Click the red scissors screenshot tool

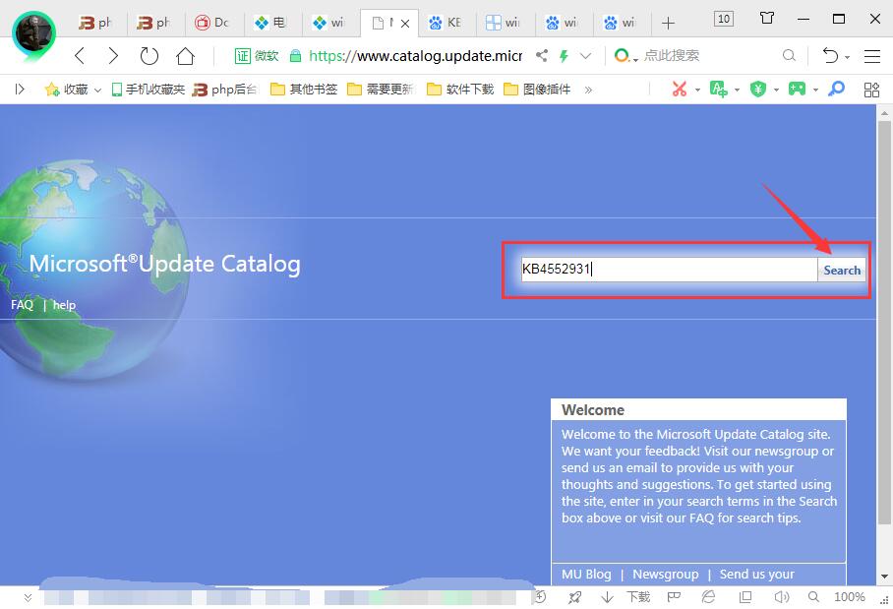coord(680,89)
